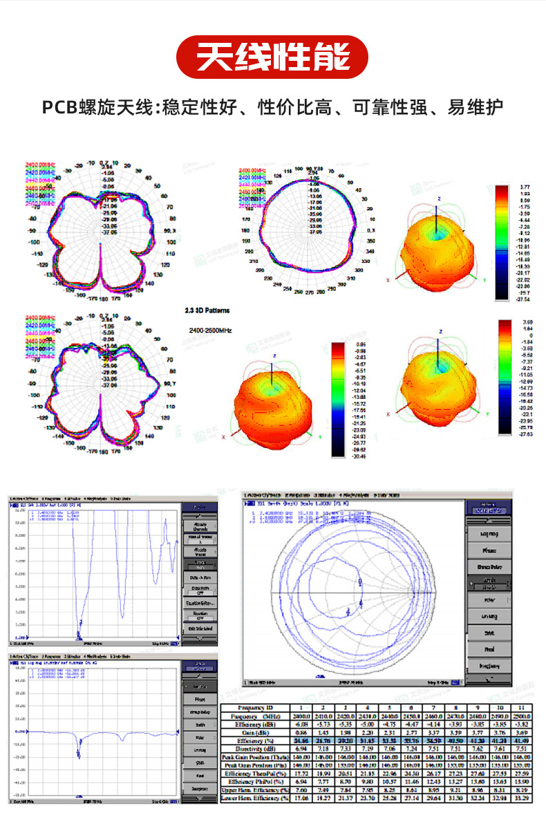The image size is (546, 816).
Task: Select the Phase softkey beside the Smith chart
Action: pos(489,550)
